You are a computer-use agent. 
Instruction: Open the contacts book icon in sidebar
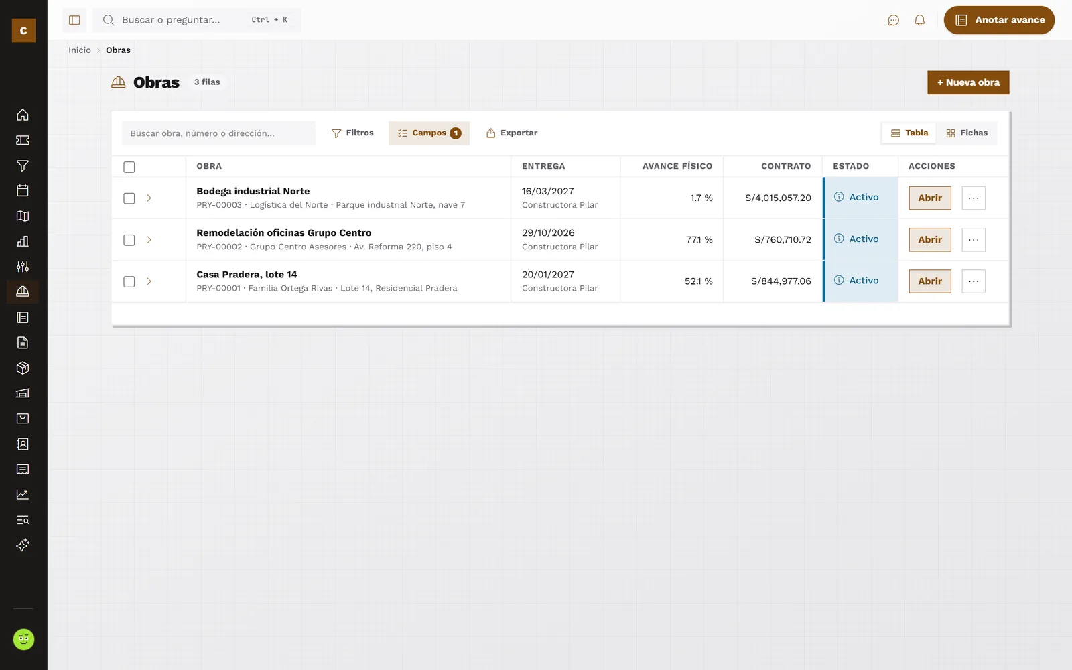click(23, 444)
